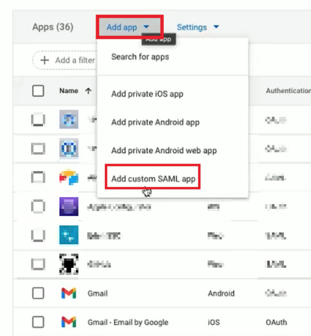Open the Gmail app entry

point(97,293)
